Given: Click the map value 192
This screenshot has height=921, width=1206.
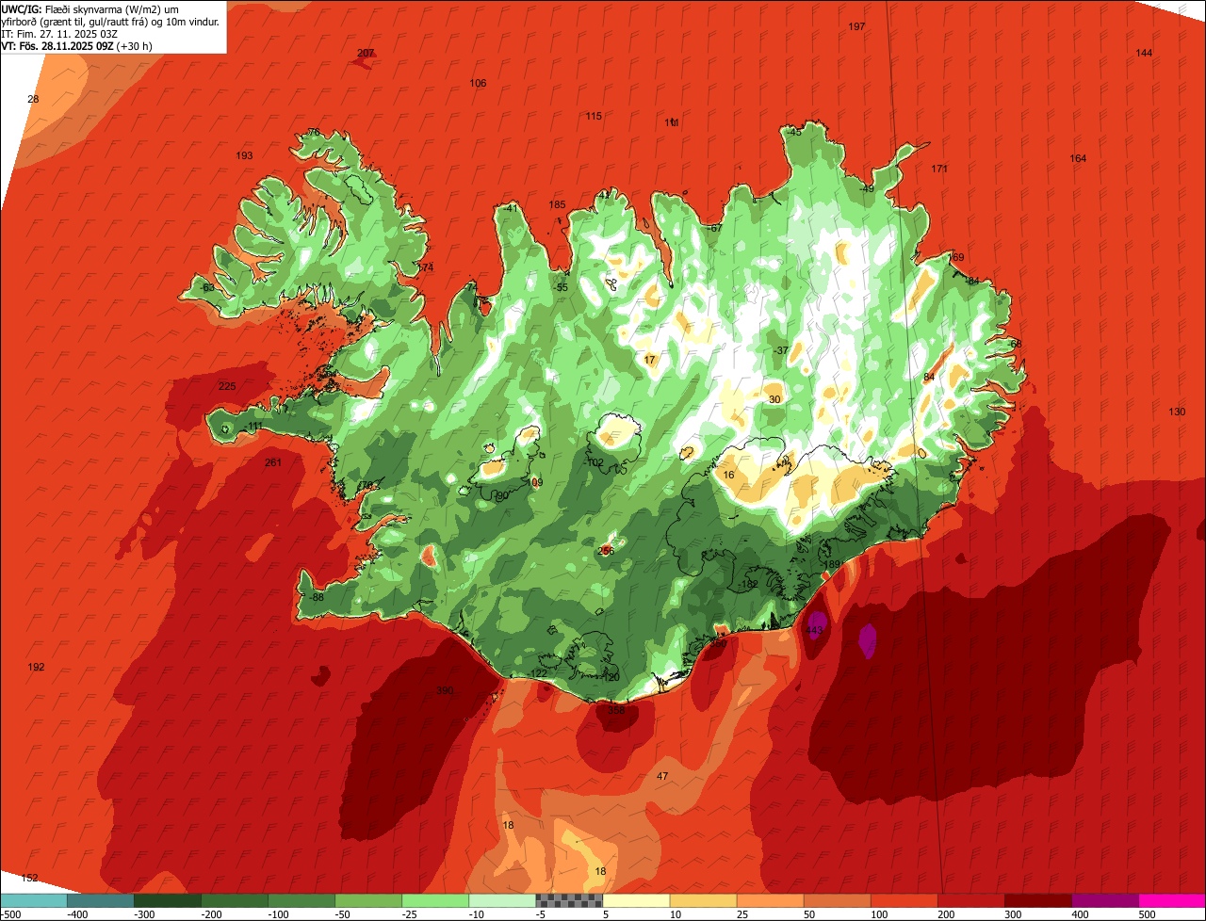Looking at the screenshot, I should point(36,667).
